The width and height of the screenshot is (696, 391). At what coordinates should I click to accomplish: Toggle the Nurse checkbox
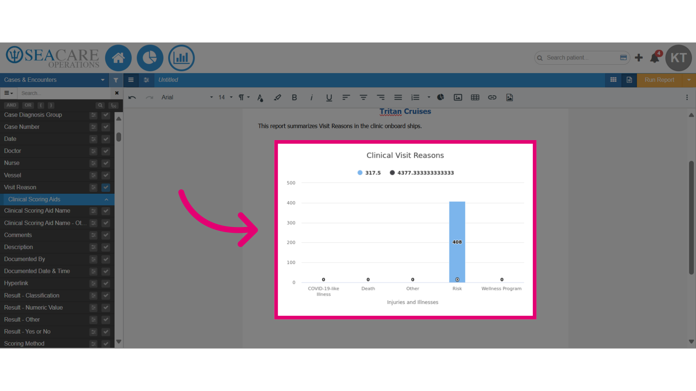click(x=106, y=163)
